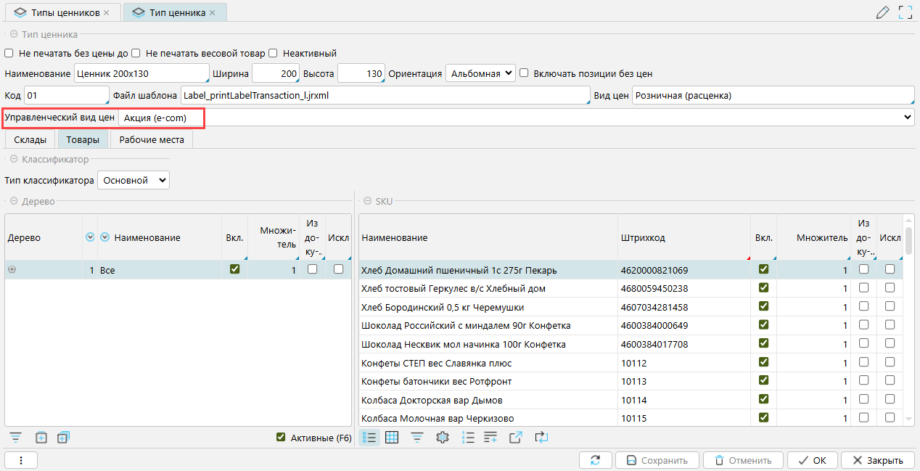The height and width of the screenshot is (471, 920).
Task: Click the pencil edit icon at top right
Action: (882, 12)
